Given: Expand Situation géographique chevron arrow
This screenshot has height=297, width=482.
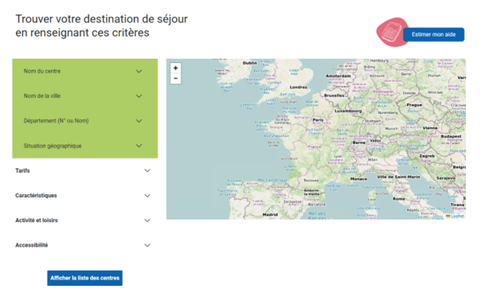Looking at the screenshot, I should pyautogui.click(x=139, y=146).
